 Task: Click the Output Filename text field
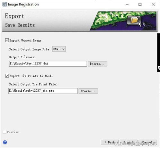tap(48, 64)
